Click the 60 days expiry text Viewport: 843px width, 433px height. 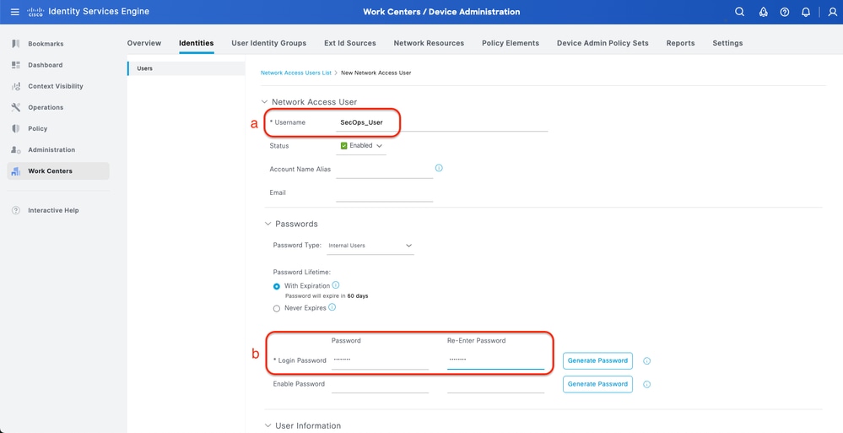358,295
